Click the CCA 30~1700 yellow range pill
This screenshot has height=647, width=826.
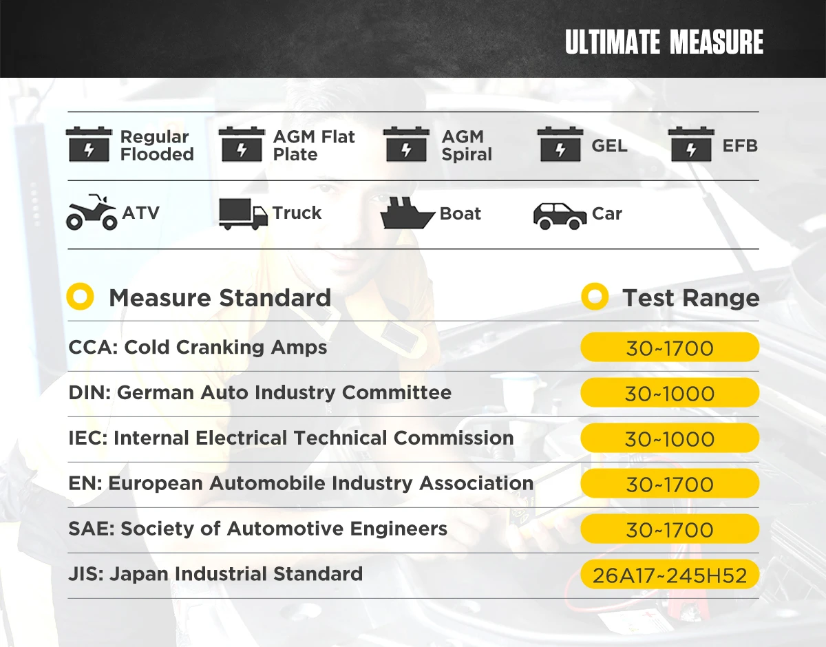tap(670, 348)
